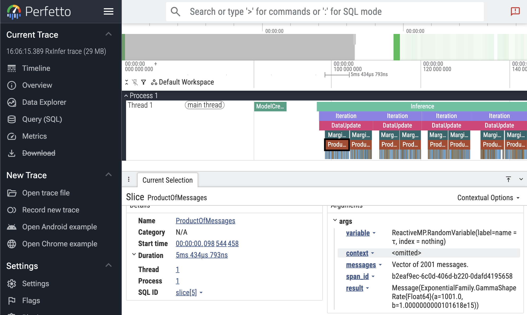The image size is (527, 315).
Task: Click Record new trace
Action: (x=51, y=210)
